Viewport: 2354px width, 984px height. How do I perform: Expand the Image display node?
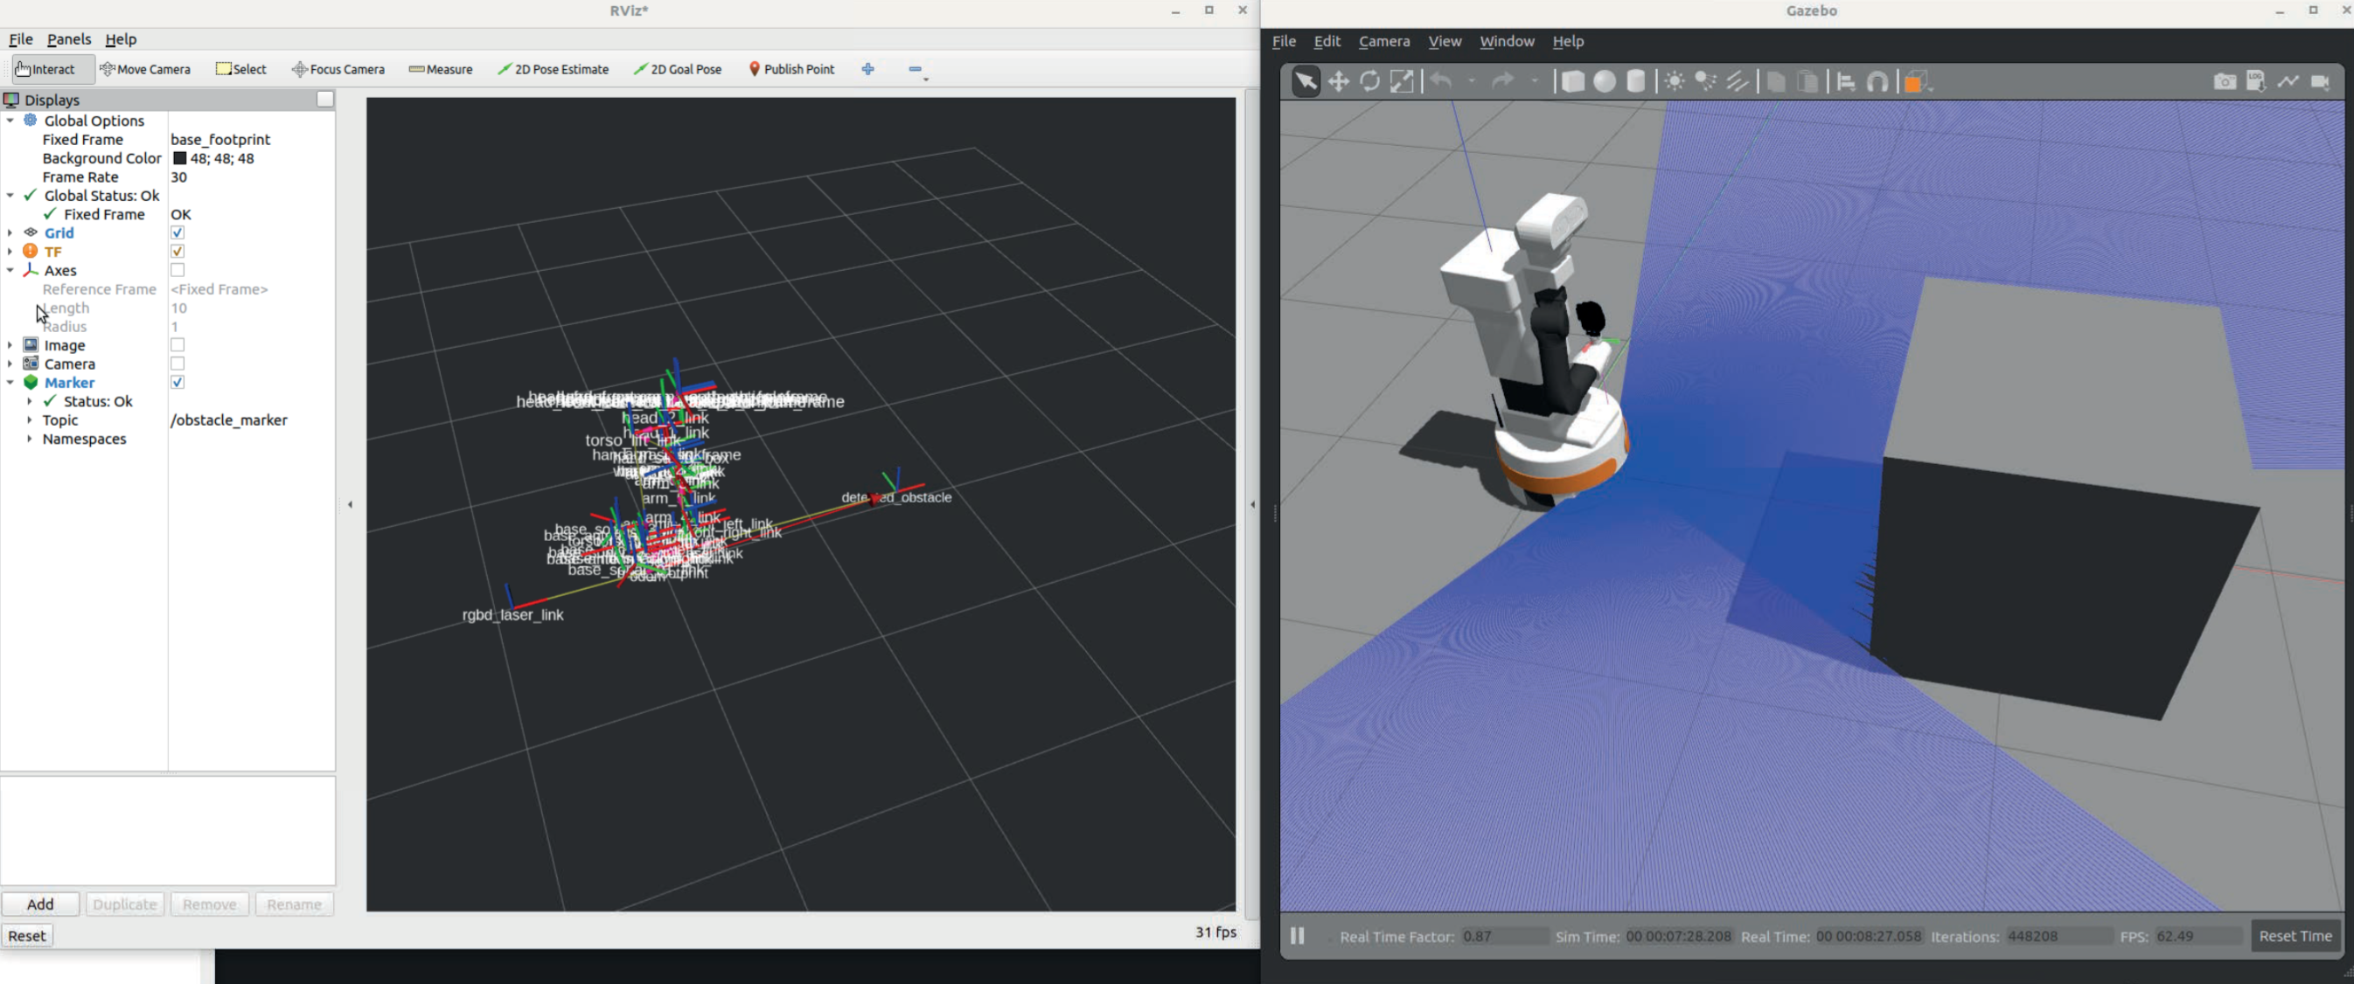[x=10, y=345]
